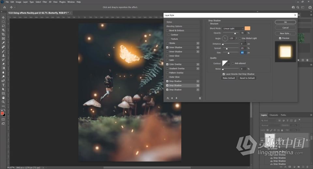Image resolution: width=313 pixels, height=169 pixels.
Task: Select the Blur tool
Action: point(3,72)
